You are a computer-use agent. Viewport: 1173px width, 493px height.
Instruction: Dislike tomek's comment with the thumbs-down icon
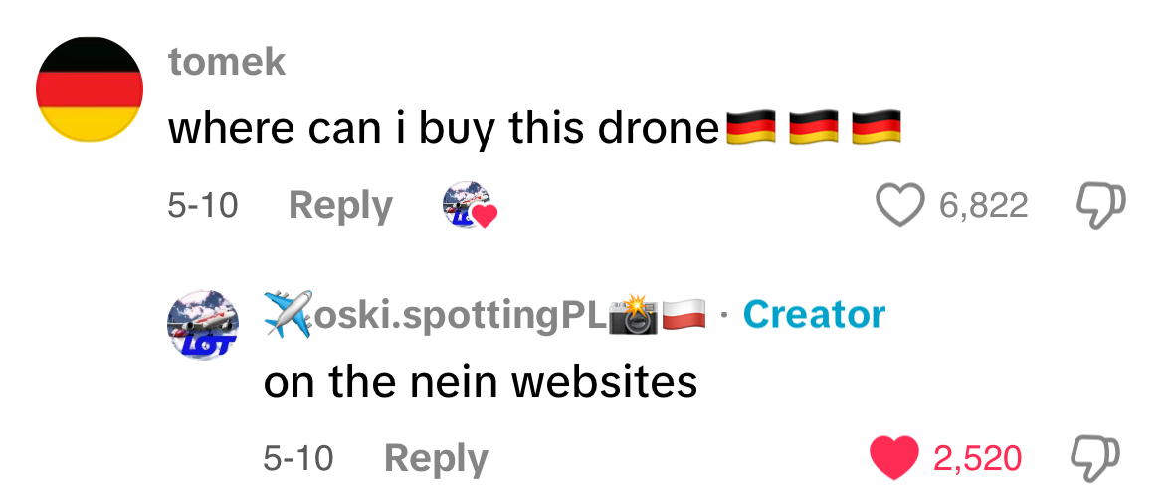(x=1100, y=206)
